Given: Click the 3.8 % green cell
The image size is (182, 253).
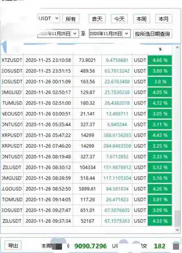Looking at the screenshot, I should point(160,82).
